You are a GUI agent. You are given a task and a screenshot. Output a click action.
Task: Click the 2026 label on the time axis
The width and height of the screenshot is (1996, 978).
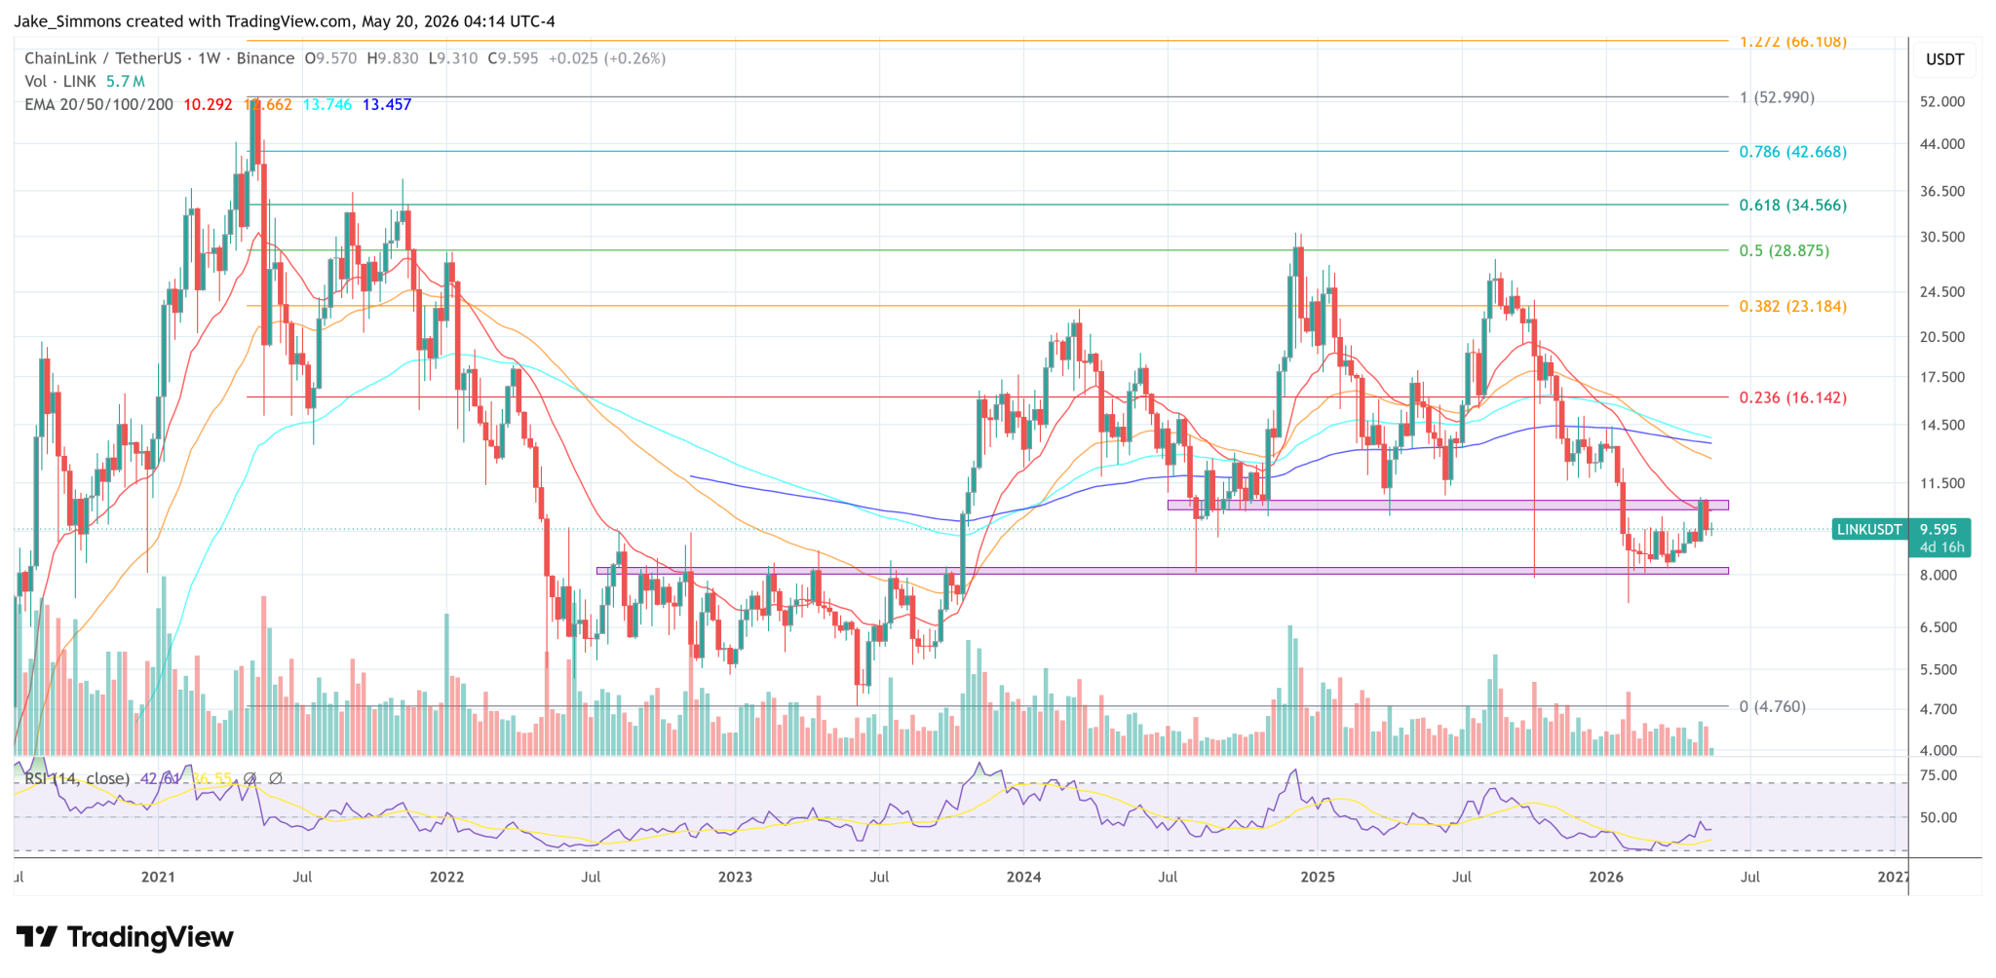point(1606,877)
